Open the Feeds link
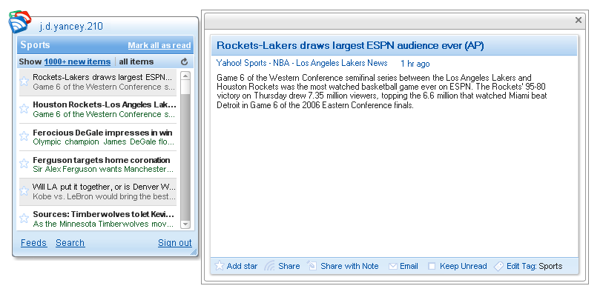The height and width of the screenshot is (303, 603). click(x=34, y=243)
